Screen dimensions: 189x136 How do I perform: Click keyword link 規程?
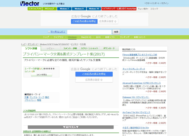[39, 100]
